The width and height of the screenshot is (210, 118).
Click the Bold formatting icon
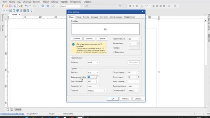coord(130,6)
